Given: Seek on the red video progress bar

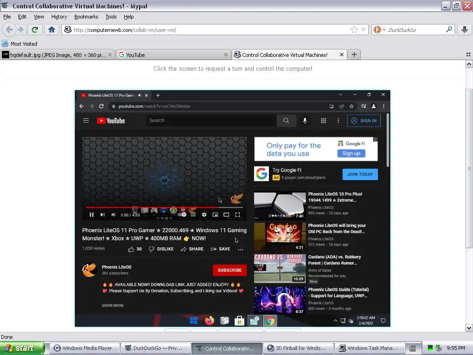Looking at the screenshot, I should pos(164,208).
